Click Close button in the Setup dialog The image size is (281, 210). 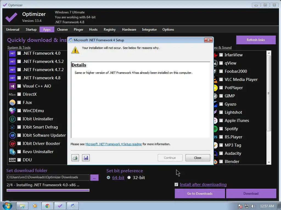(x=198, y=158)
